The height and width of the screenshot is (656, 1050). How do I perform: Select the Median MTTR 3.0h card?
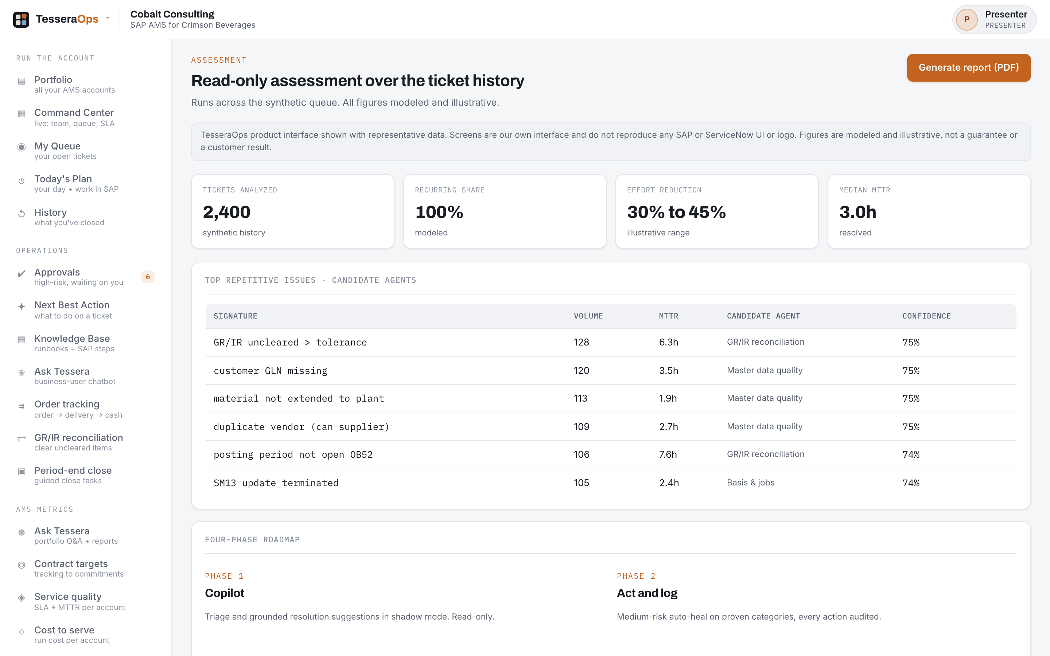click(x=929, y=211)
